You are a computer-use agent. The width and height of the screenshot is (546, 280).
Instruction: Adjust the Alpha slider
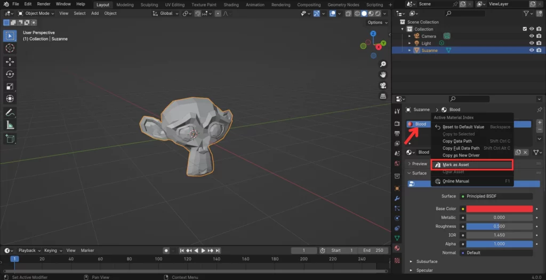coord(499,244)
